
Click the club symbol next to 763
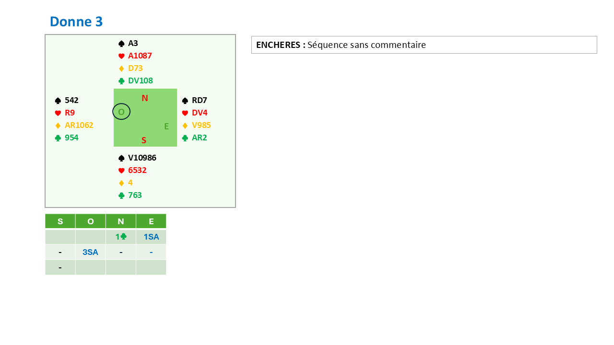pos(121,195)
